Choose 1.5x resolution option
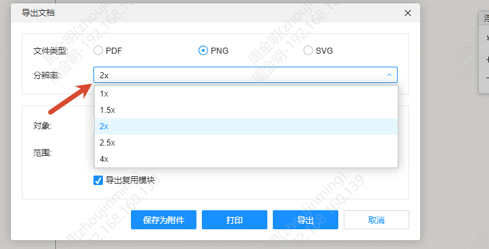Image resolution: width=489 pixels, height=249 pixels. point(246,110)
